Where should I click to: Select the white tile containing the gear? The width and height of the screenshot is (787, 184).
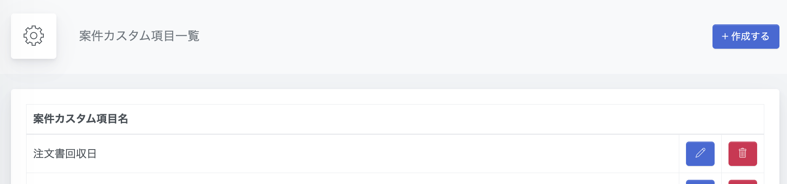(34, 36)
